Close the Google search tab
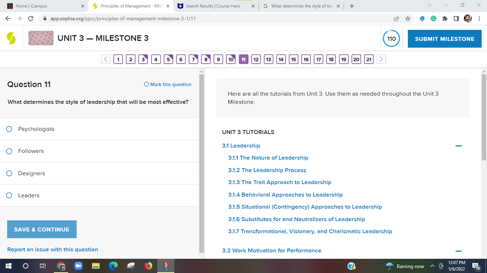 click(x=338, y=6)
